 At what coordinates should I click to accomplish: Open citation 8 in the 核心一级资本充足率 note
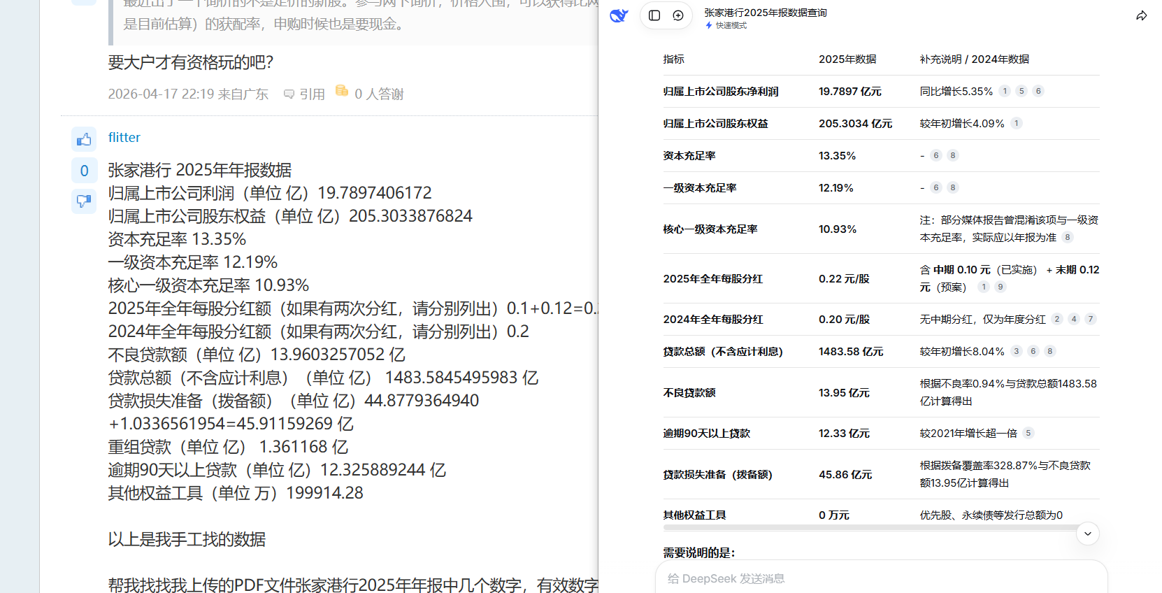[x=1068, y=237]
